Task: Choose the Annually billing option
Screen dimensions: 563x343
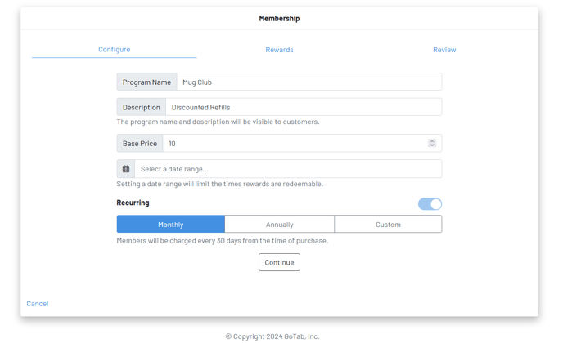Action: click(279, 225)
